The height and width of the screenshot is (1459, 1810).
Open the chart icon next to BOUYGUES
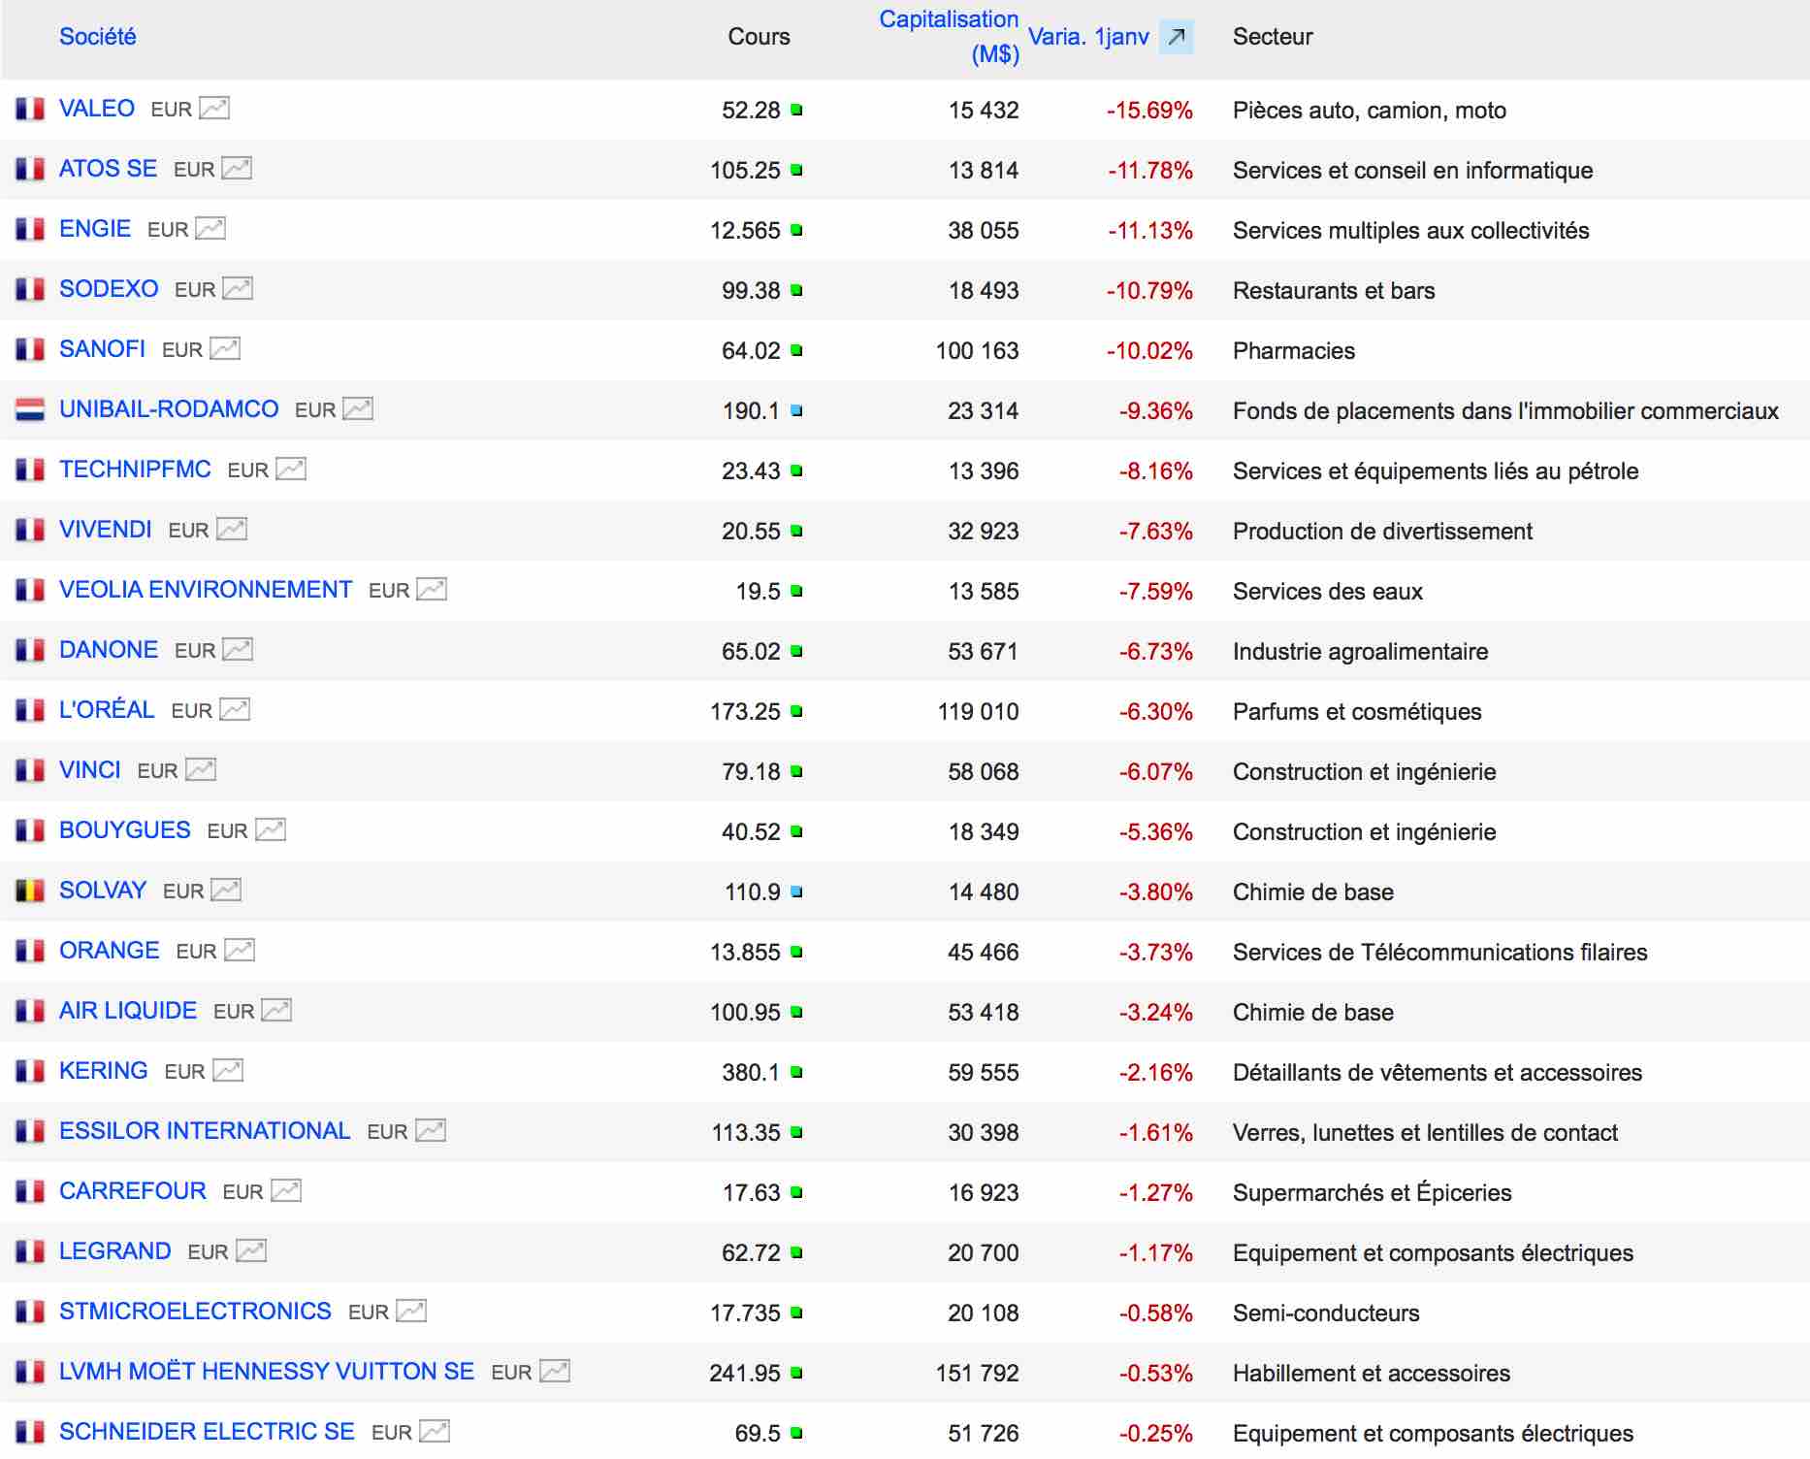[271, 829]
